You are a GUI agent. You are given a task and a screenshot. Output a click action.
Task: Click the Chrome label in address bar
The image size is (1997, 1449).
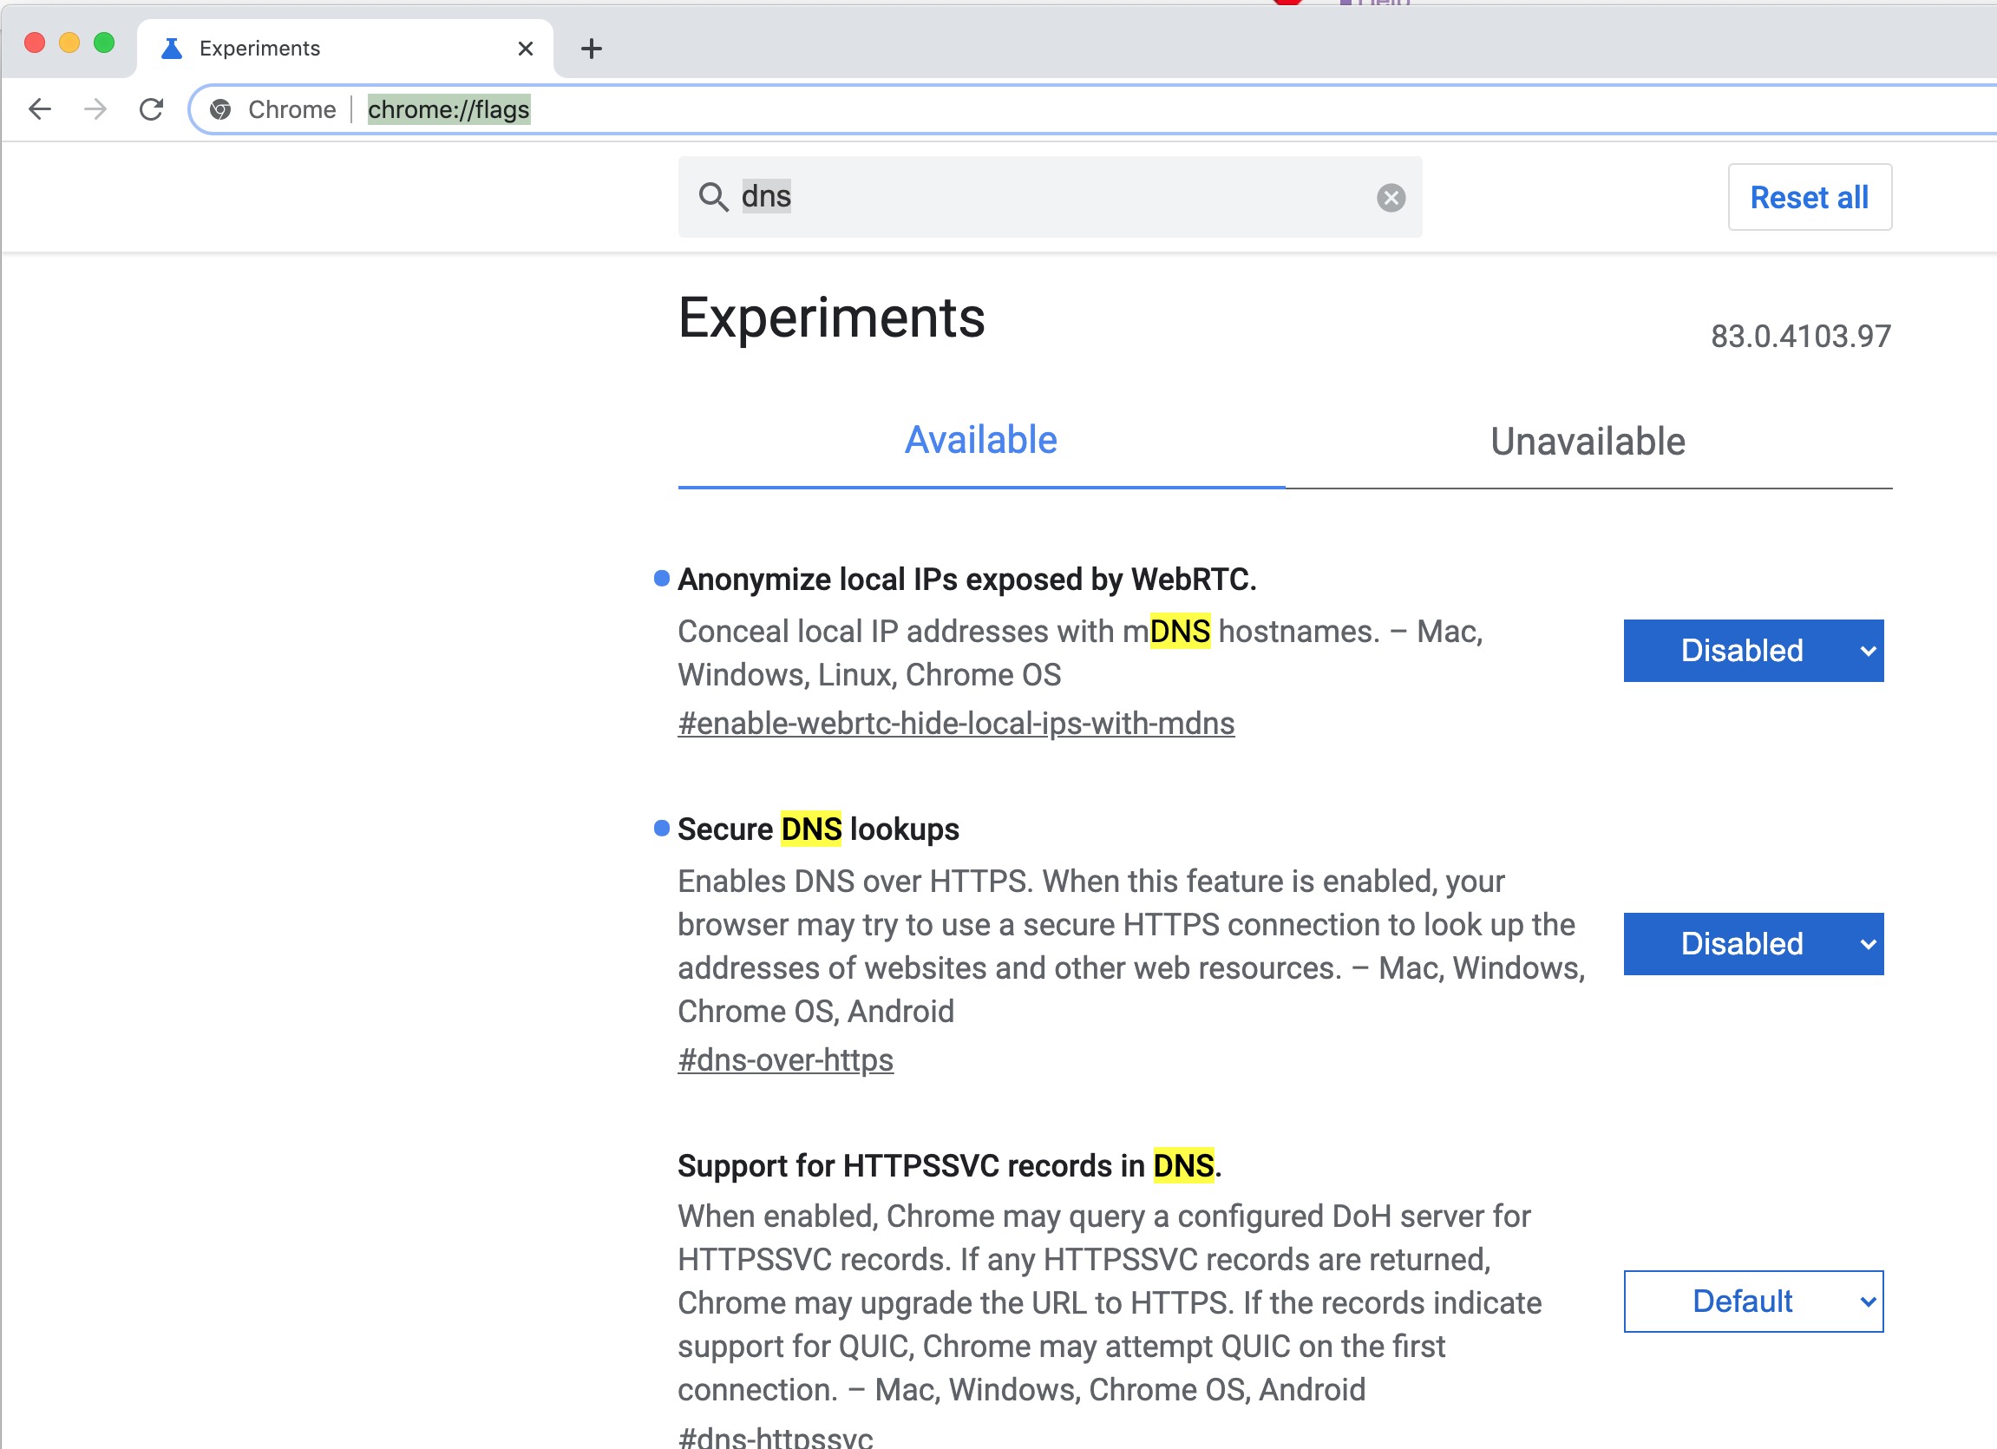coord(292,109)
